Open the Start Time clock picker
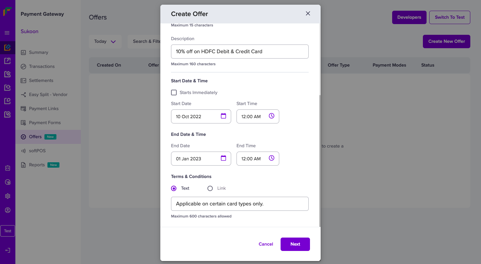Screen dimensions: 481x264 (x=271, y=116)
